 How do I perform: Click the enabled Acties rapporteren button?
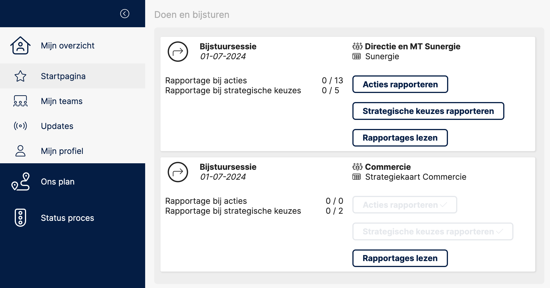pyautogui.click(x=400, y=84)
